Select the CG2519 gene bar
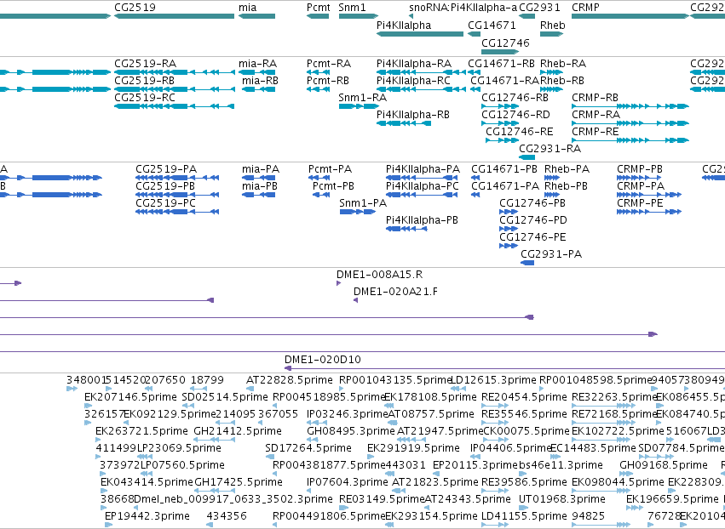This screenshot has height=529, width=725. (175, 16)
